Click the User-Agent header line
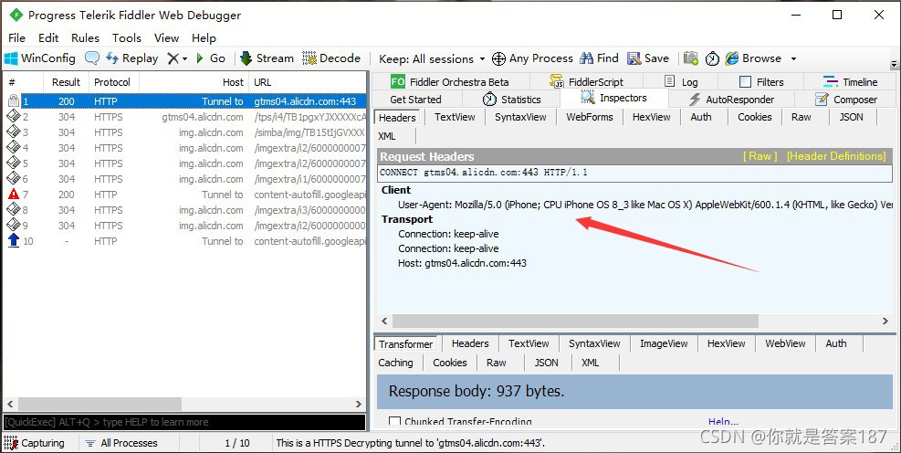Viewport: 901px width, 453px height. pos(644,205)
